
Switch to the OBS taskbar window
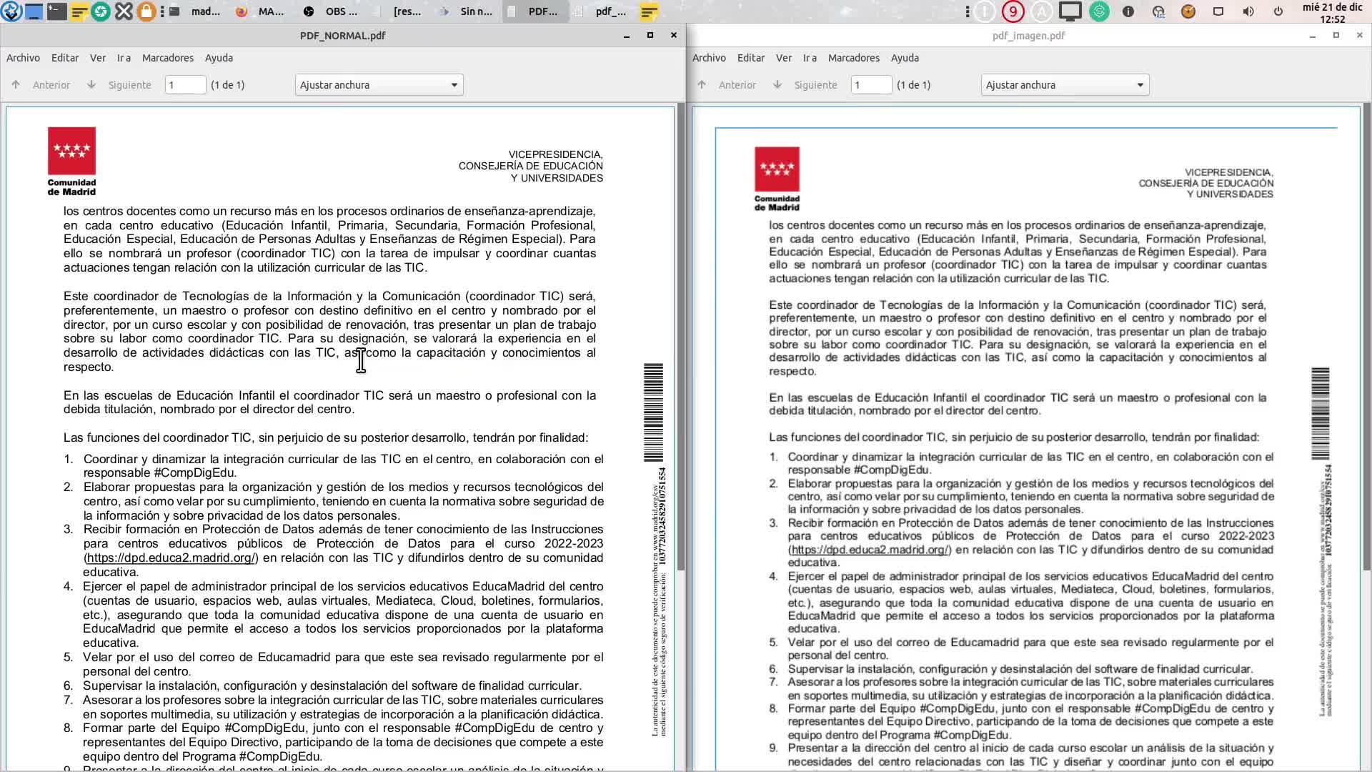pyautogui.click(x=330, y=11)
